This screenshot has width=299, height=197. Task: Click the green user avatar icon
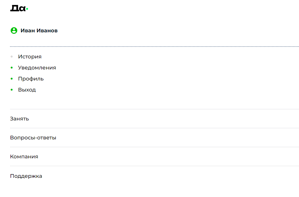click(x=14, y=31)
